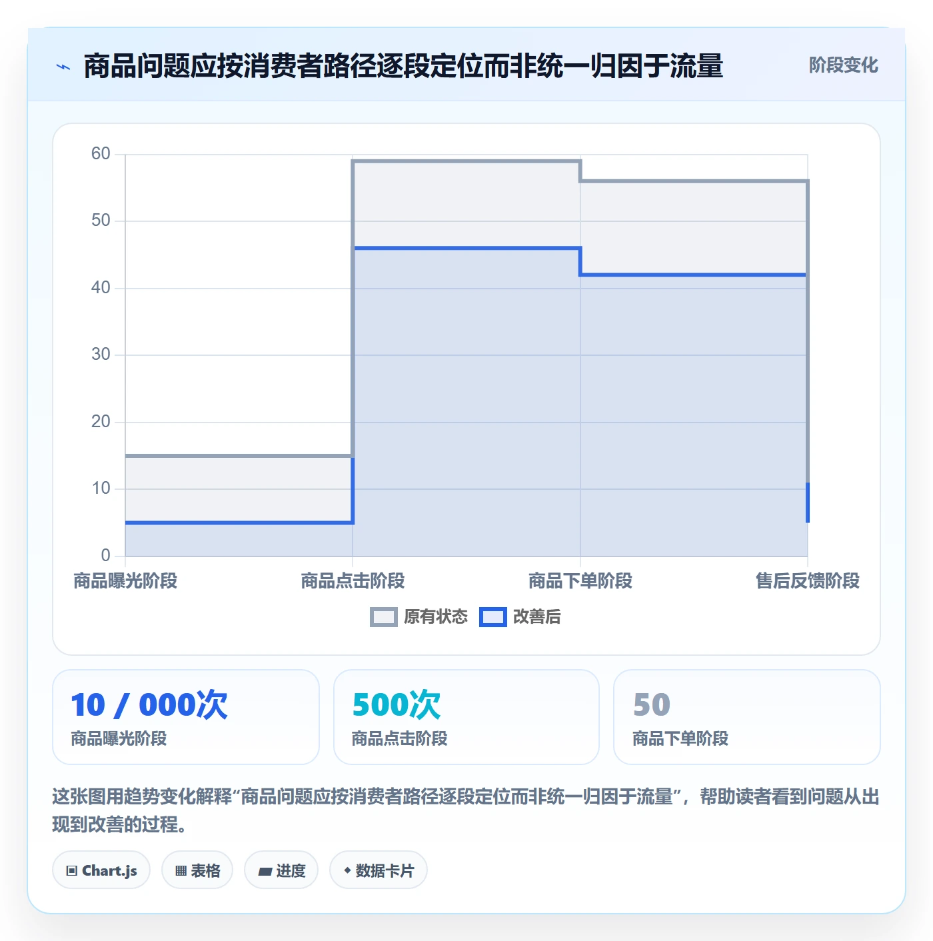
Task: Click the y-axis value 10
Action: pos(101,488)
